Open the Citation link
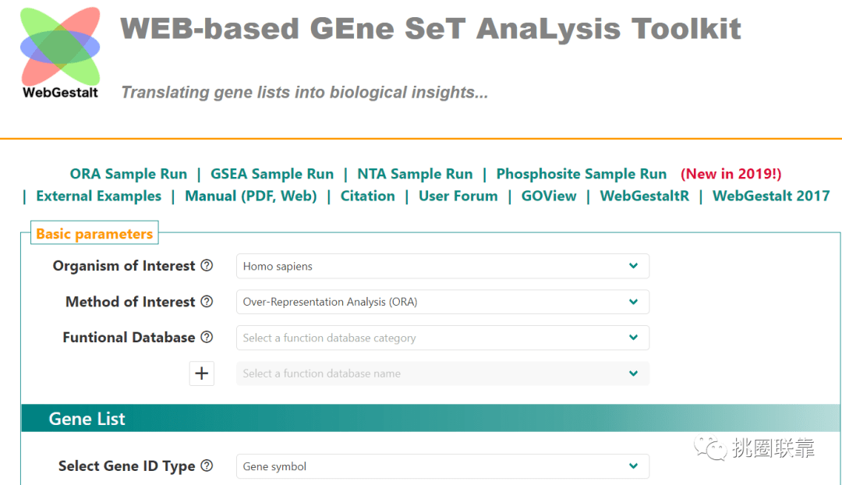842x485 pixels. tap(368, 196)
